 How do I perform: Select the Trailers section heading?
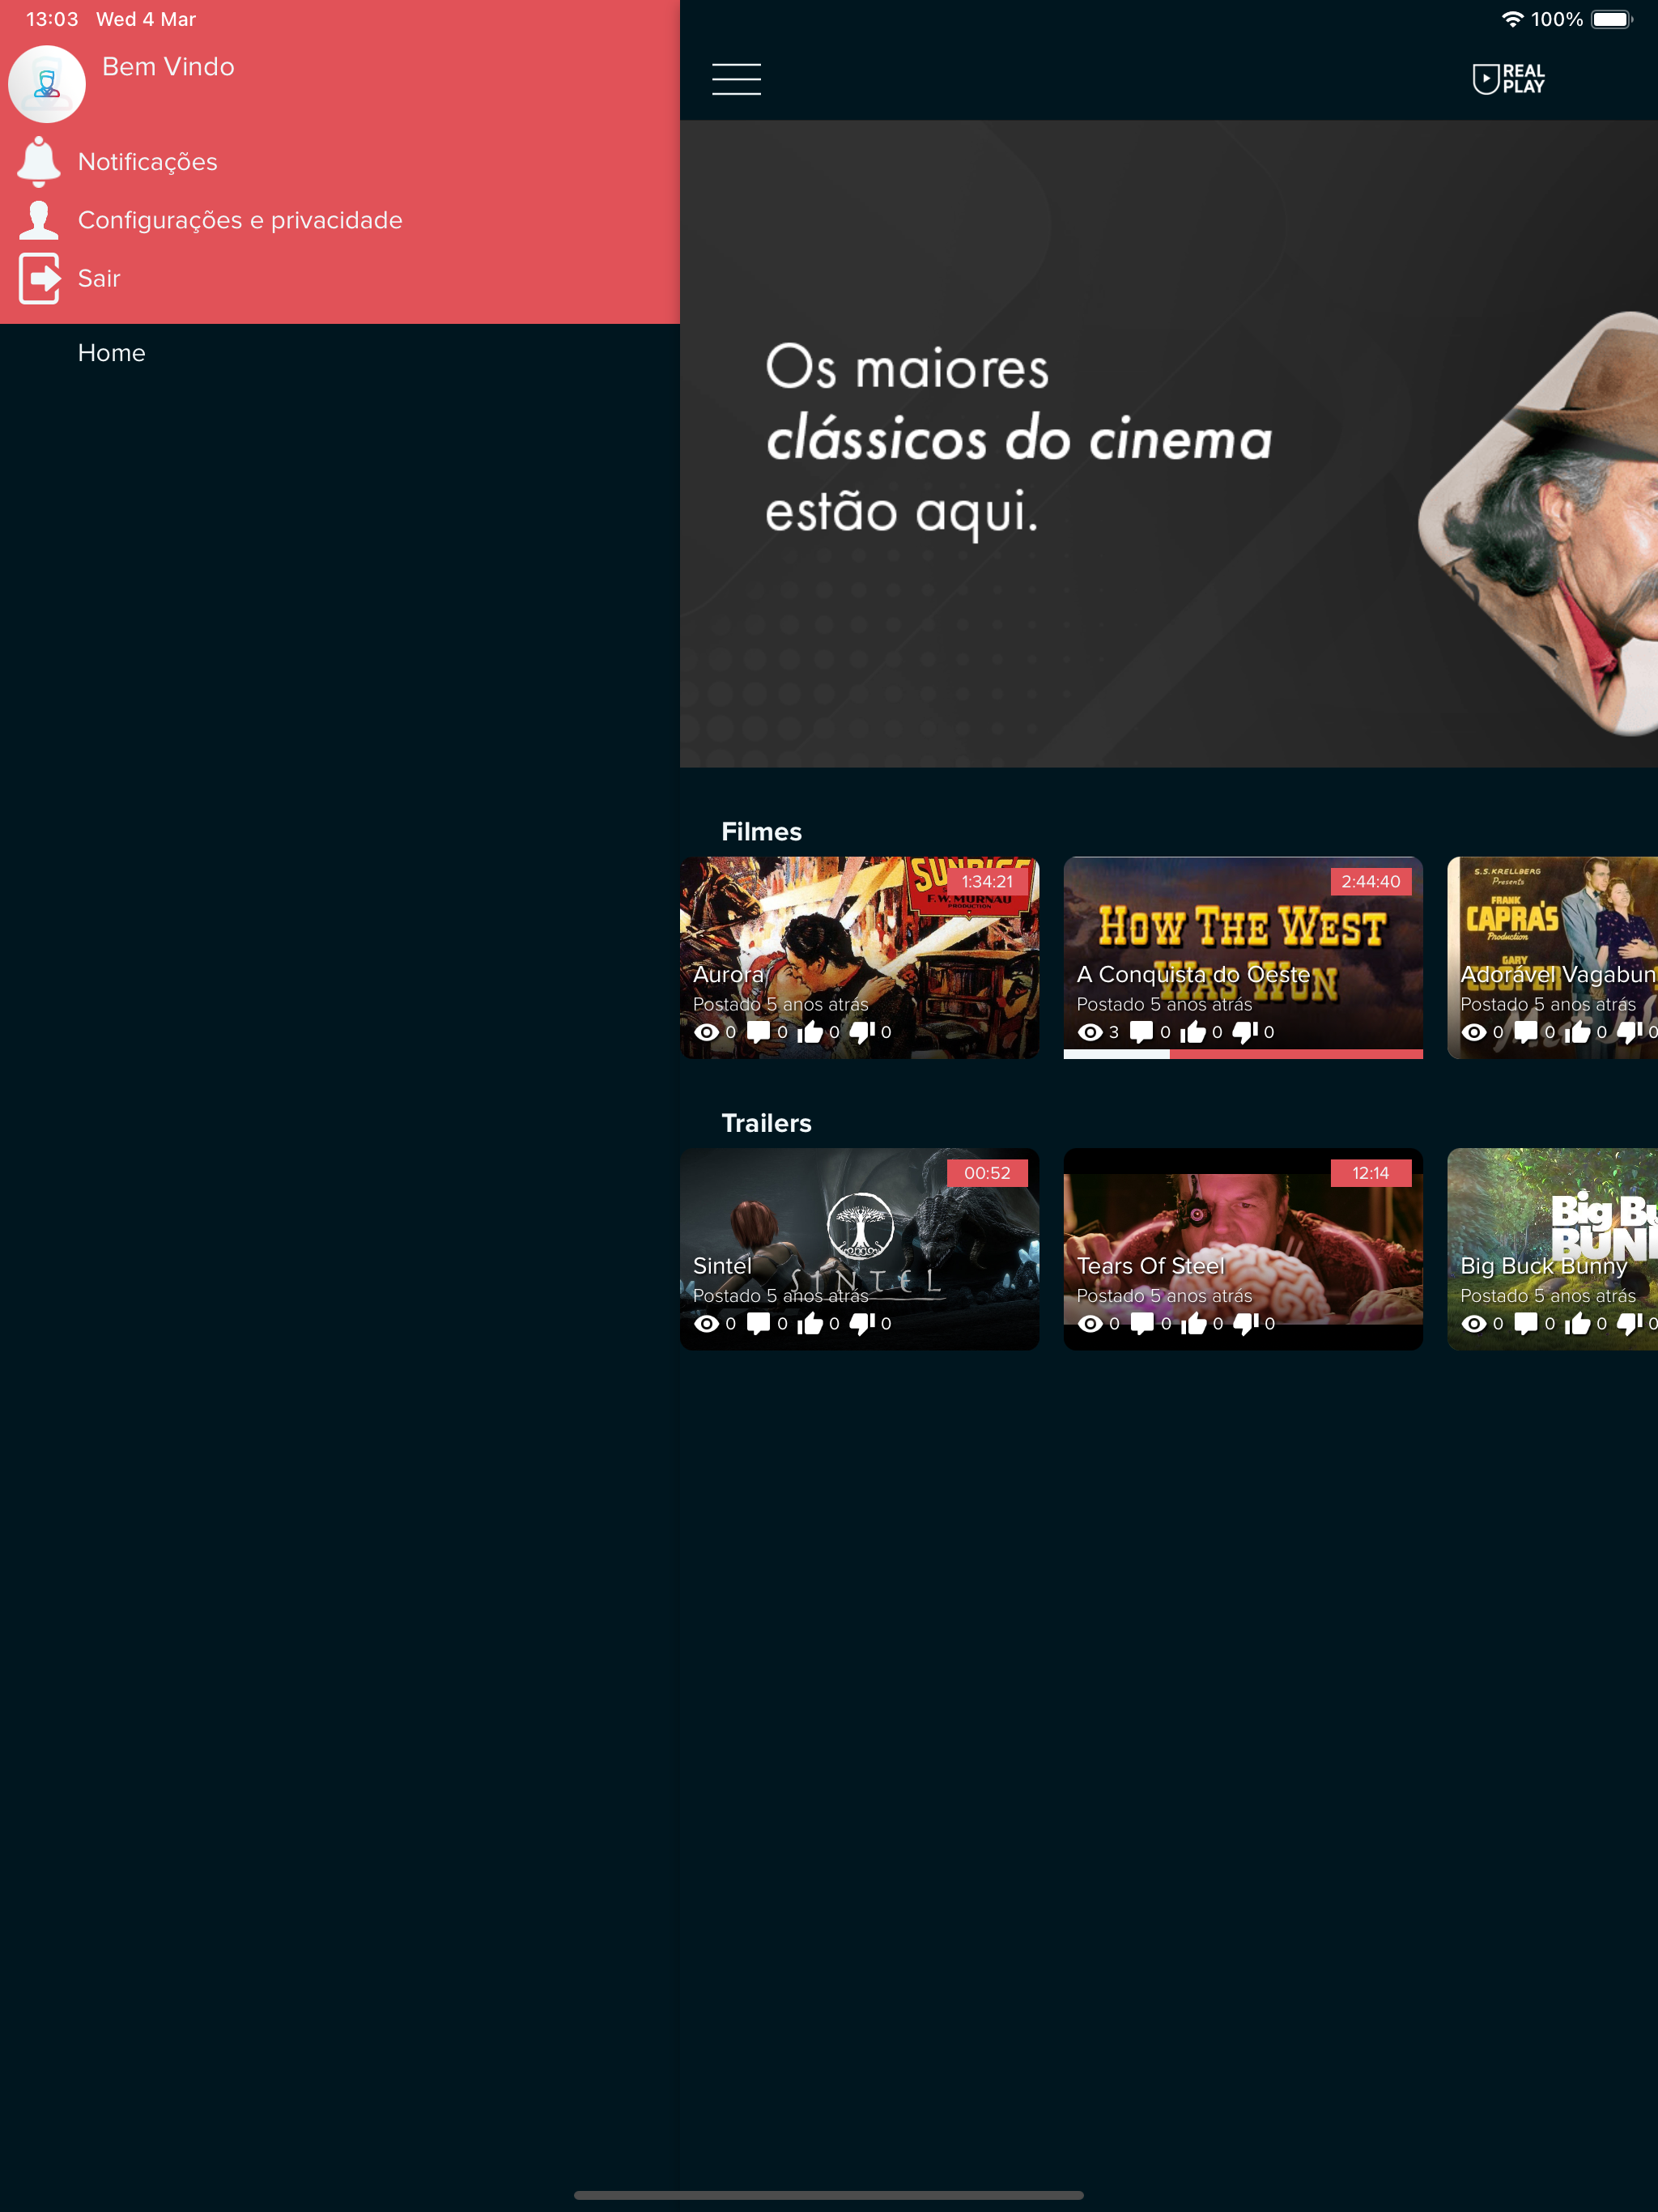click(767, 1124)
